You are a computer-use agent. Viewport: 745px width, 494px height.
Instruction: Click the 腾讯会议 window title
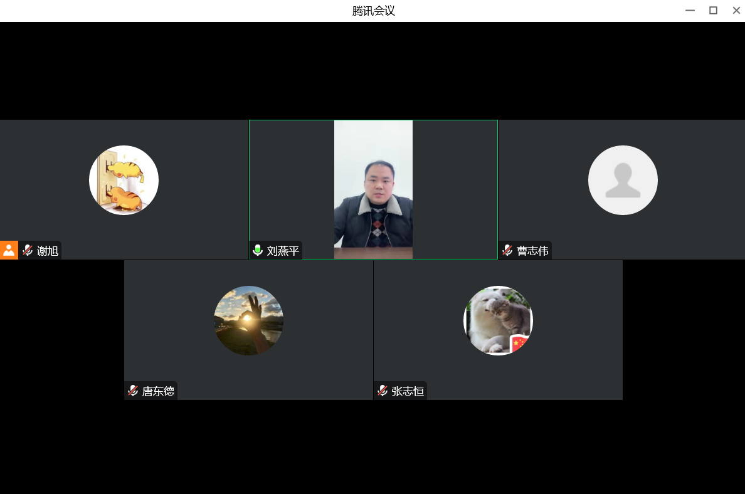pos(374,11)
